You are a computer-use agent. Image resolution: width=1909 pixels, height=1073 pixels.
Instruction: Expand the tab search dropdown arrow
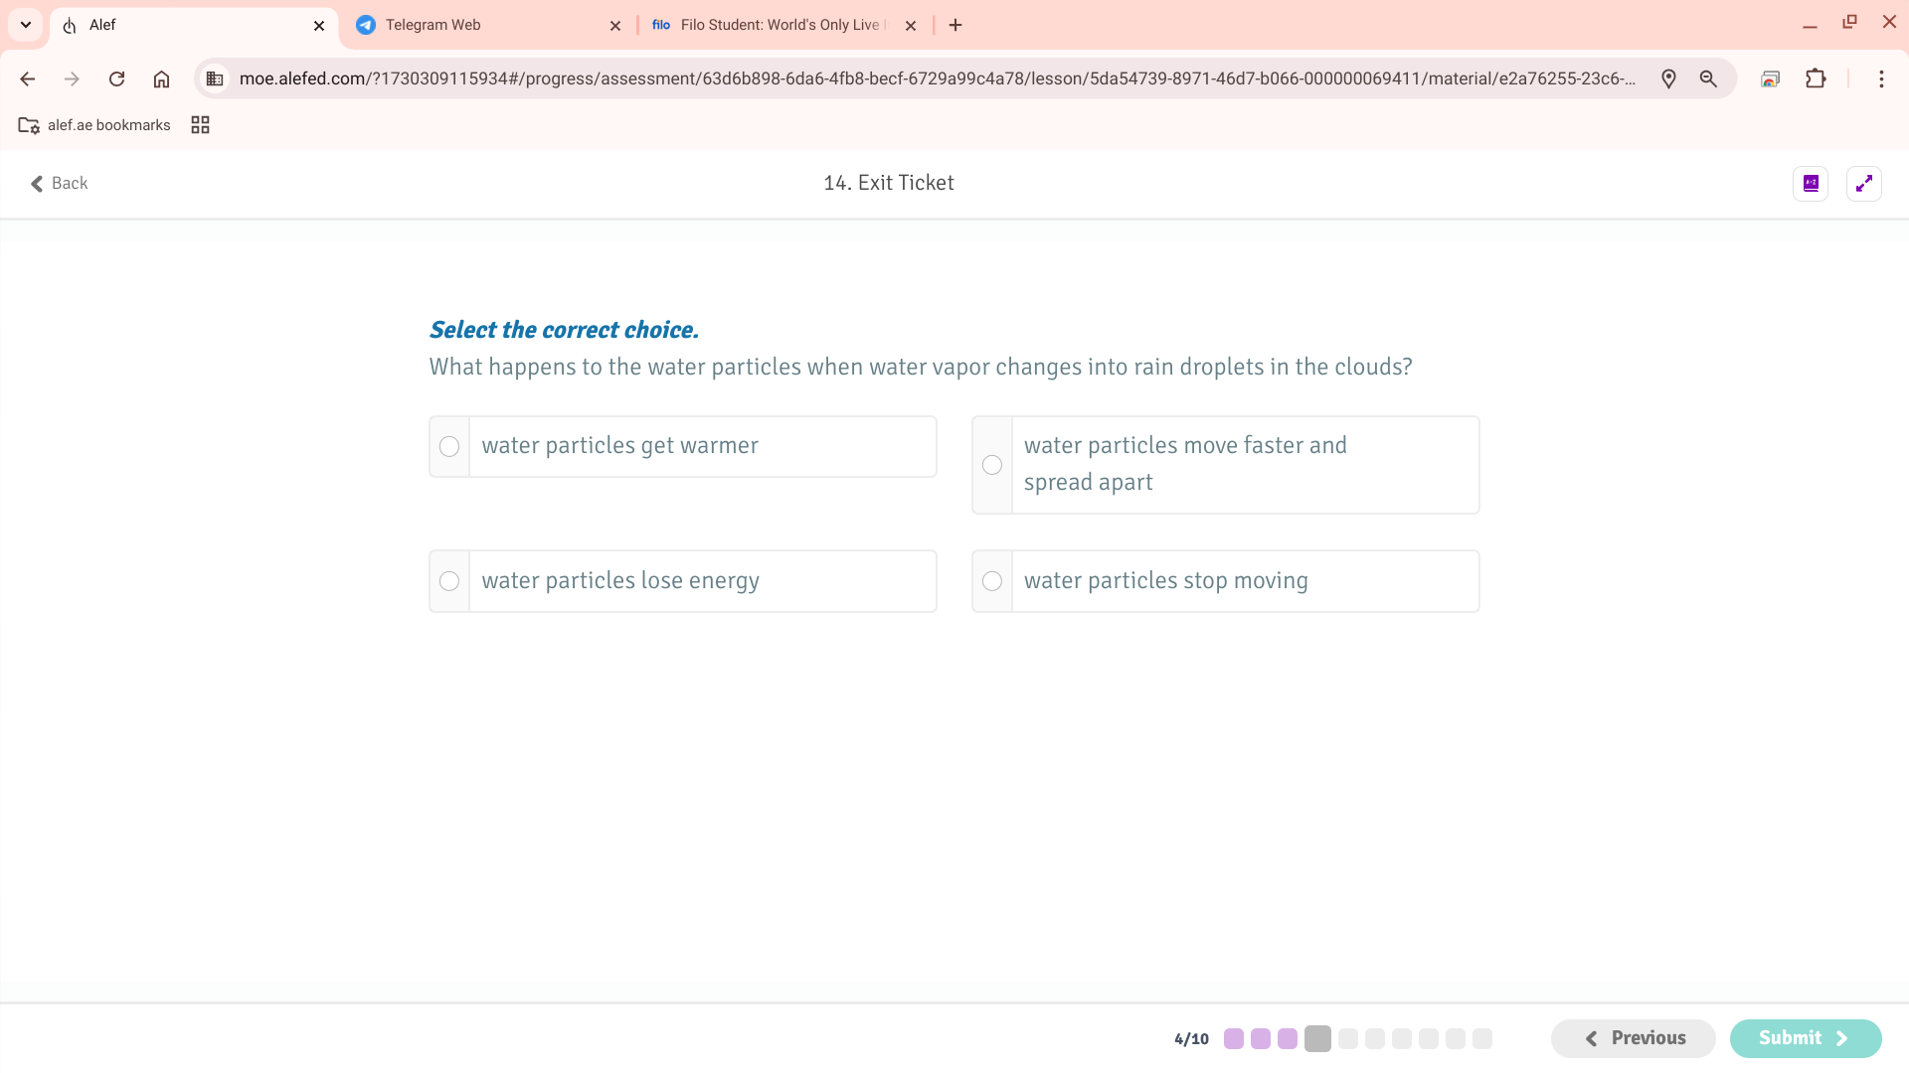(26, 24)
